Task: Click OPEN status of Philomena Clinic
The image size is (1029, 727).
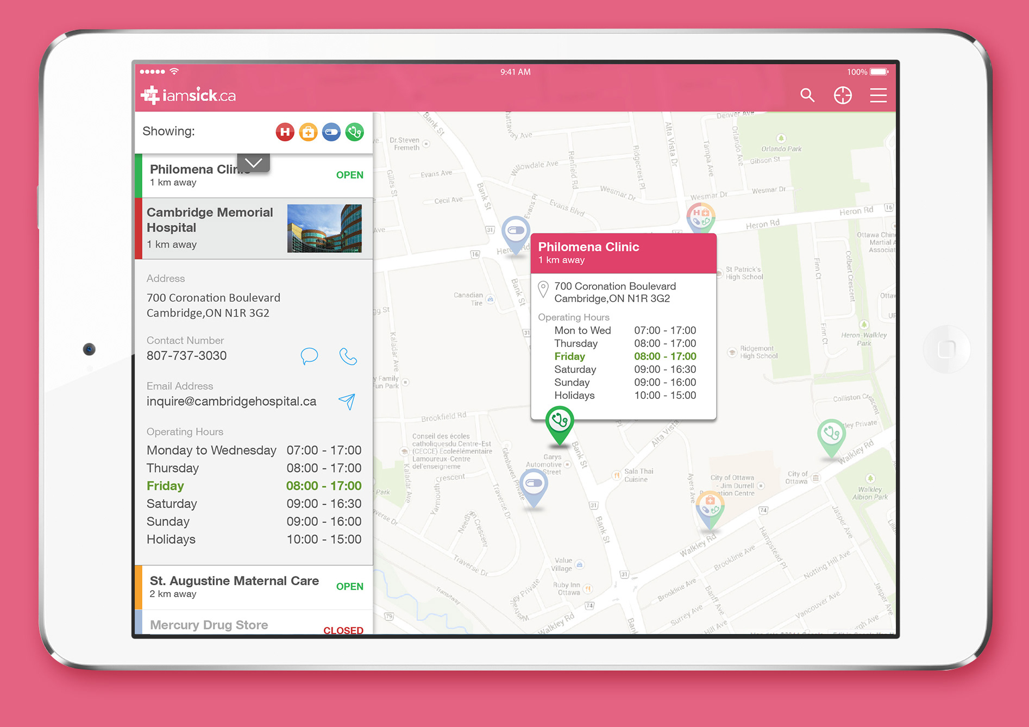Action: click(x=349, y=175)
